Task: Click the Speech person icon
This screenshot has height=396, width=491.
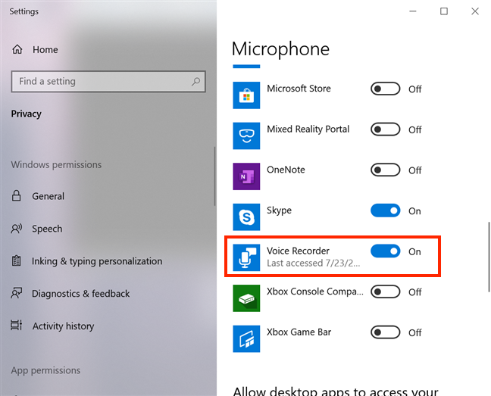Action: pos(16,229)
